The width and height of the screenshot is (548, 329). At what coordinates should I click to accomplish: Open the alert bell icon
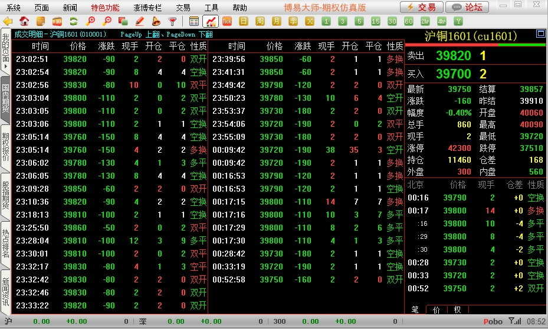(x=156, y=21)
